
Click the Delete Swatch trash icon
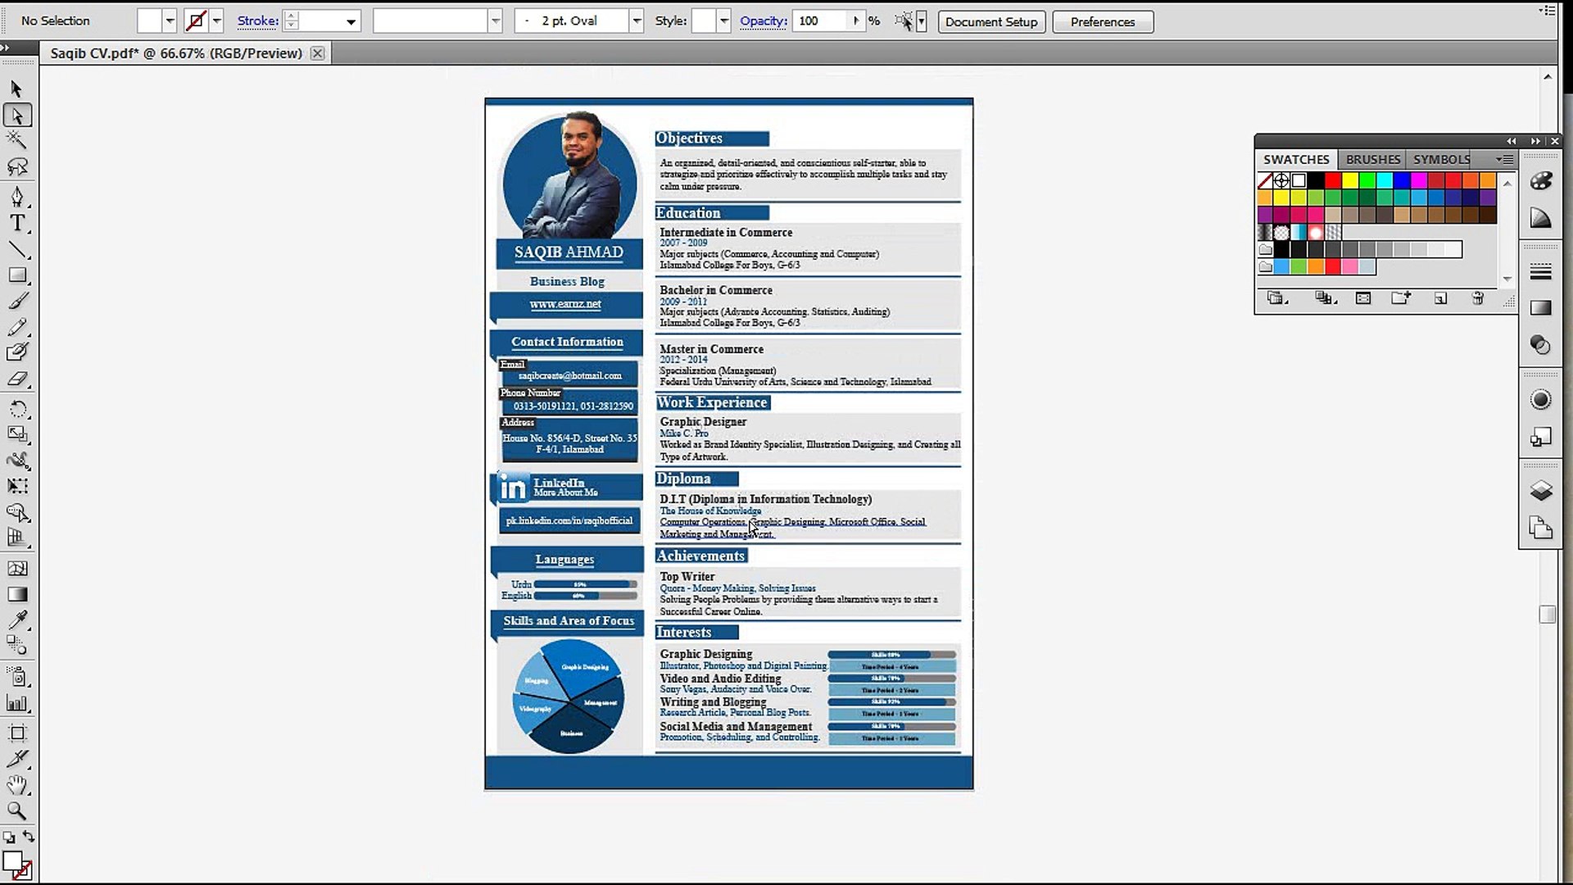1478,298
